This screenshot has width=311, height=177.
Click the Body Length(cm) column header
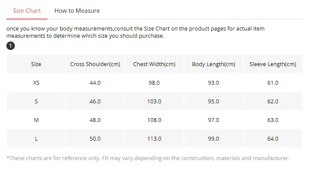[x=214, y=64]
